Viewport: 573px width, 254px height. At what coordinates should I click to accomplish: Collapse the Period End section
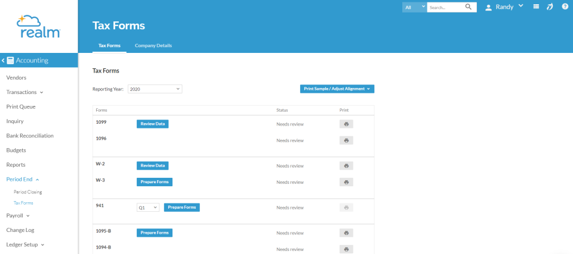coord(23,179)
